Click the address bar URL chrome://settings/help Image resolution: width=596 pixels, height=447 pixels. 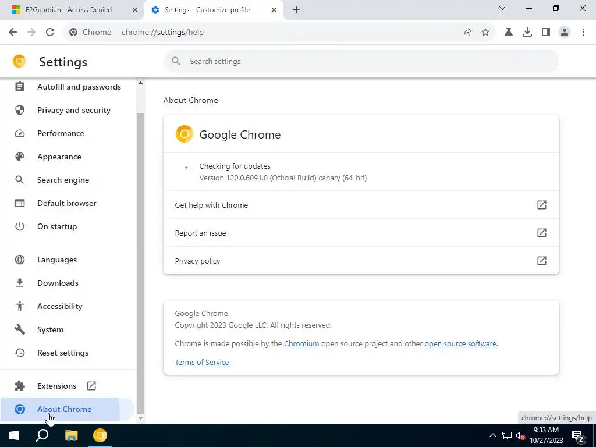tap(163, 33)
